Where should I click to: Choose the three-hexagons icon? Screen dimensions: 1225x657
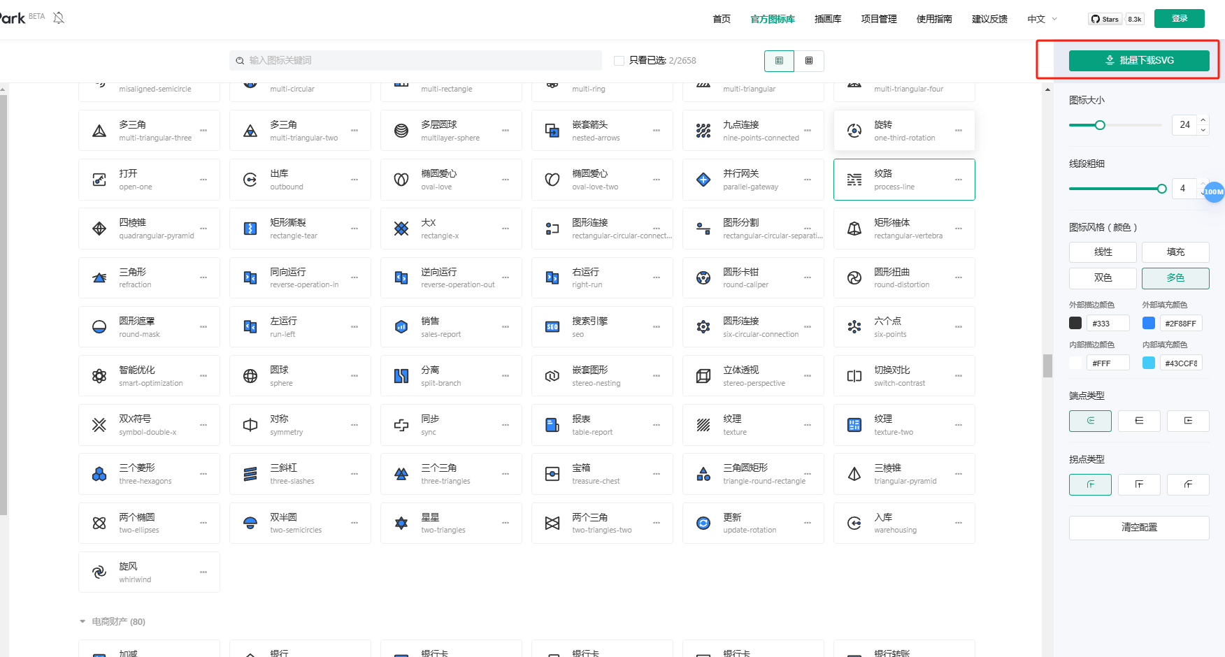pyautogui.click(x=149, y=474)
